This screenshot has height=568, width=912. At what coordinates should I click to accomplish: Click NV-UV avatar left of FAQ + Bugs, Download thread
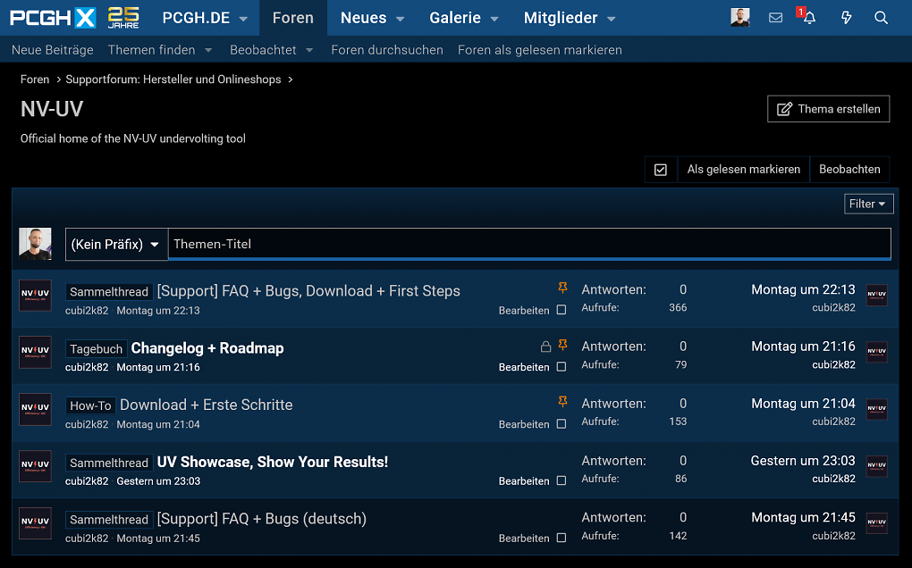click(x=35, y=295)
